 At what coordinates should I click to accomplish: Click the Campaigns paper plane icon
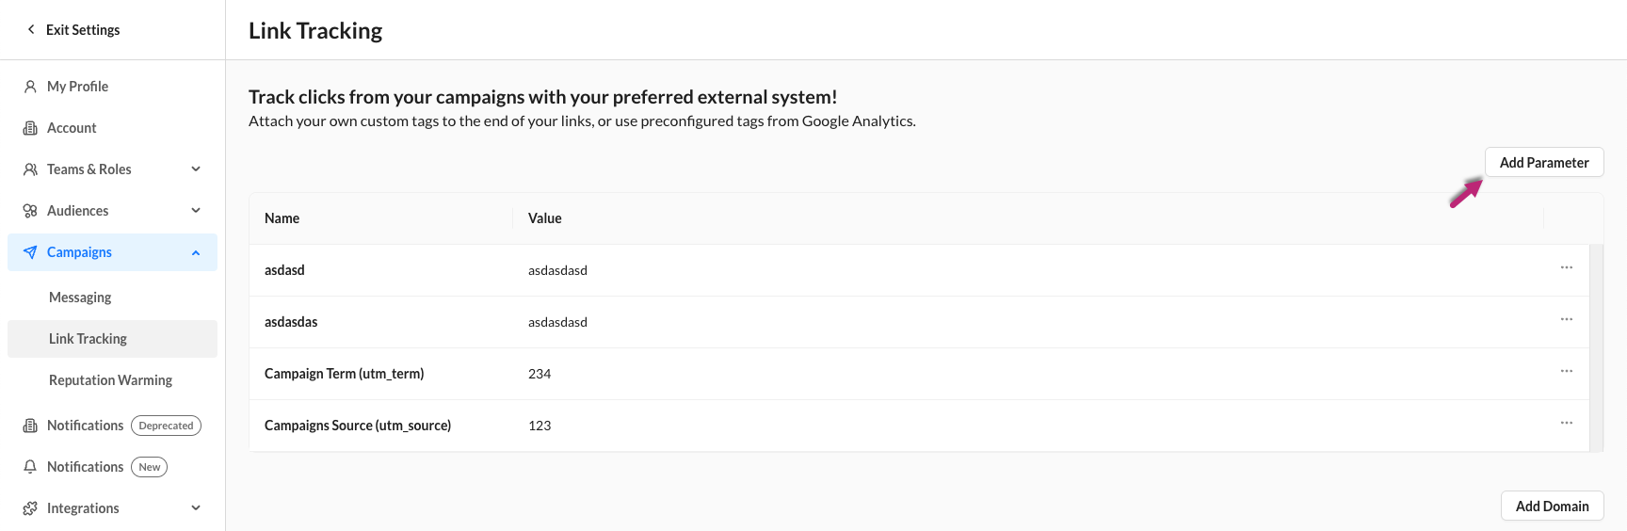click(30, 252)
